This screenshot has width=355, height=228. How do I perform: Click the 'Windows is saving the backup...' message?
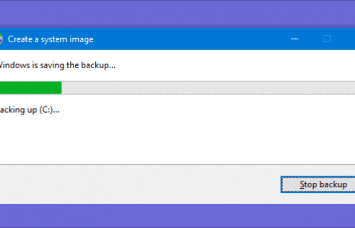[57, 65]
